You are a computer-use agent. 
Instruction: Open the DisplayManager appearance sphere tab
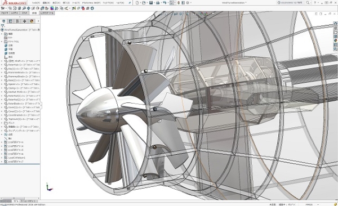click(32, 21)
